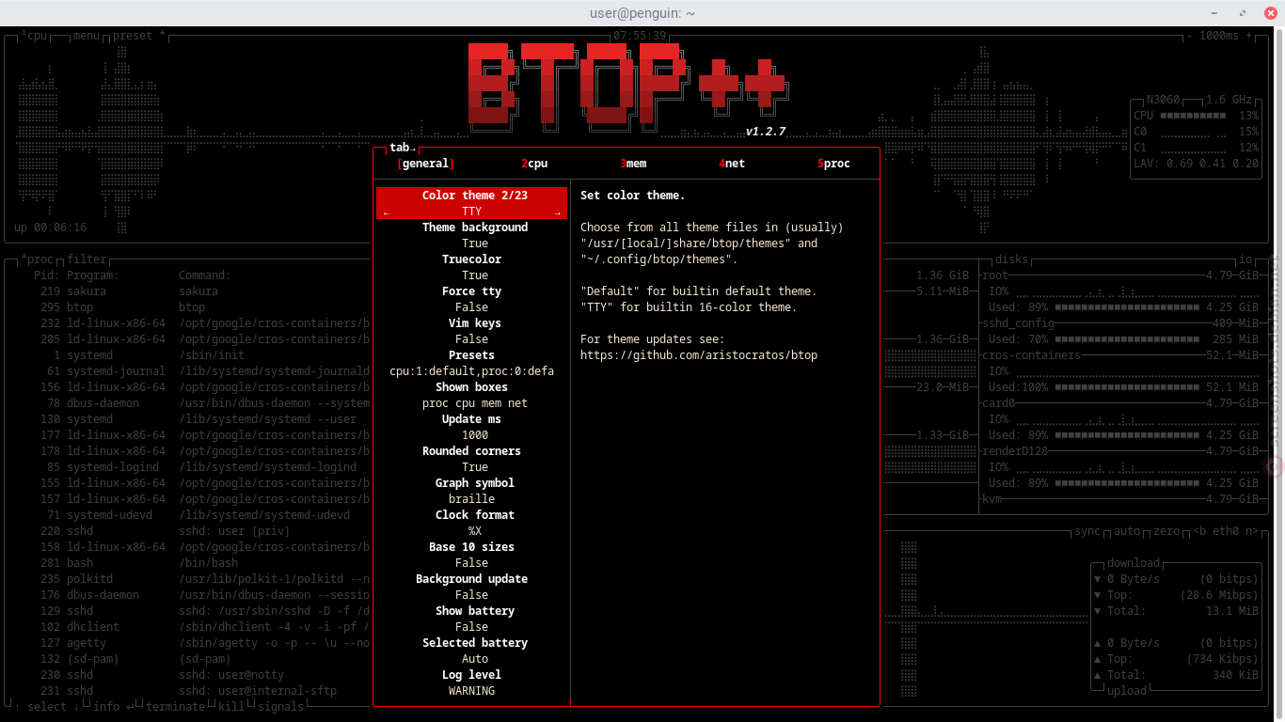
Task: Click left arrow for previous color theme
Action: pyautogui.click(x=387, y=212)
